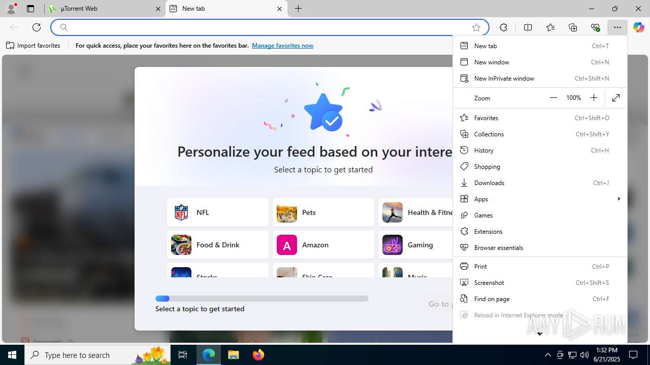This screenshot has height=365, width=650.
Task: Open File Explorer from the taskbar
Action: point(233,355)
